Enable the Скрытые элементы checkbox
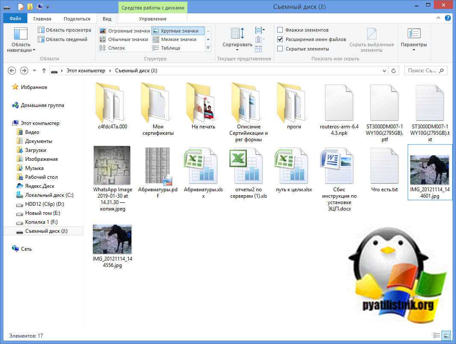This screenshot has height=344, width=456. click(x=280, y=49)
